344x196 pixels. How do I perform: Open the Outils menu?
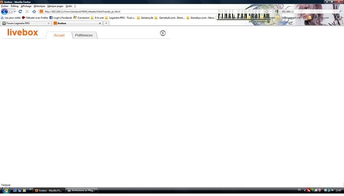point(69,6)
